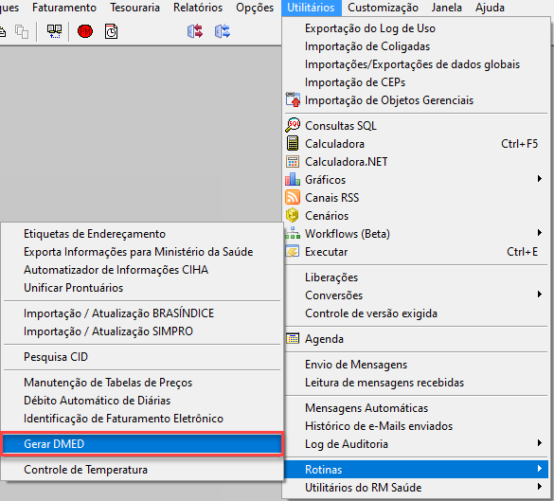The height and width of the screenshot is (501, 554).
Task: Click the red arrows transfer toolbar icon
Action: [x=195, y=31]
